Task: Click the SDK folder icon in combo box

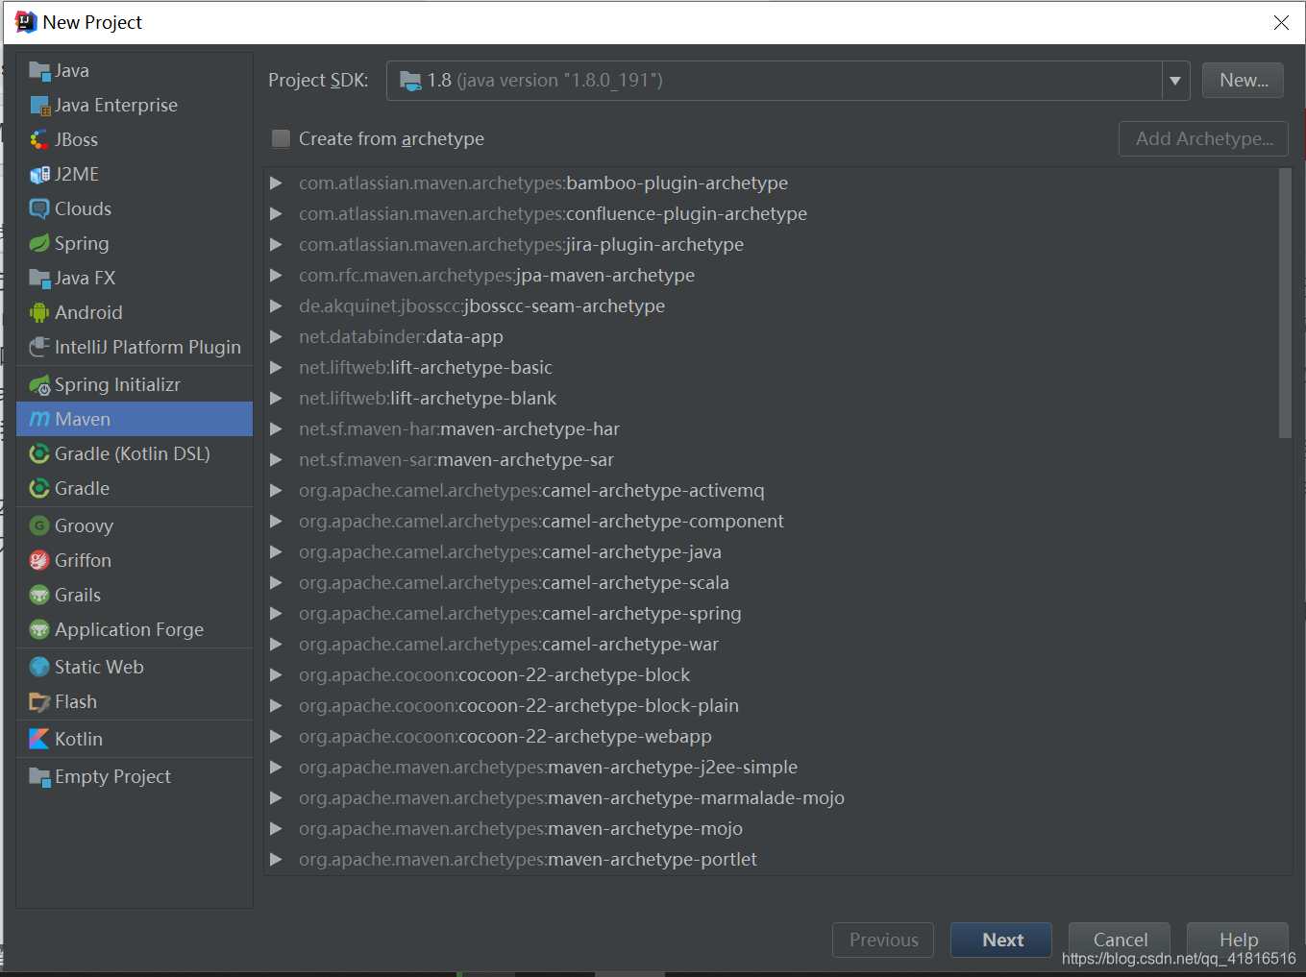Action: [x=410, y=81]
